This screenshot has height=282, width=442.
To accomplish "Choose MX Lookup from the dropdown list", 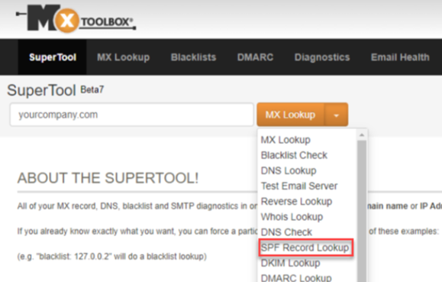I will pyautogui.click(x=286, y=140).
